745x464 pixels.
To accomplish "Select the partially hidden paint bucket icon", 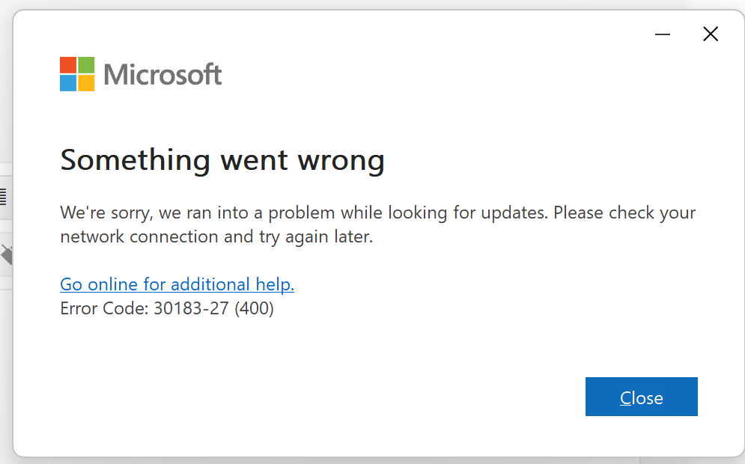I will (7, 255).
